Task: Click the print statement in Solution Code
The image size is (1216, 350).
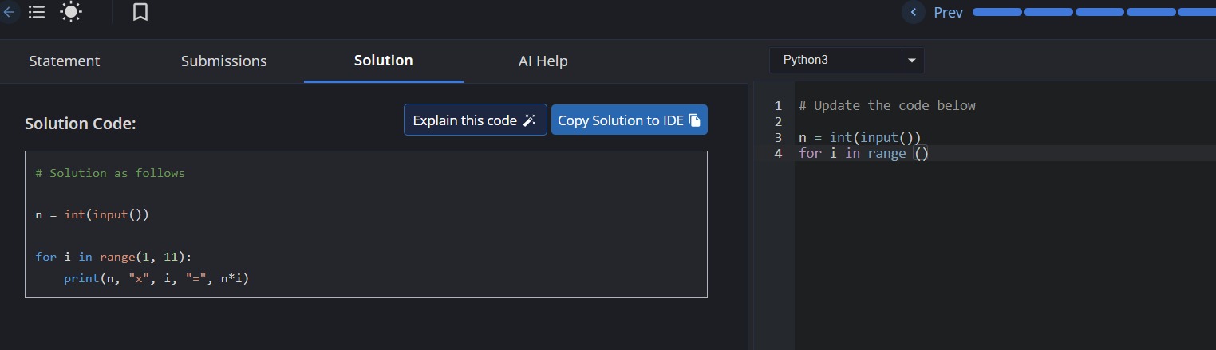Action: [156, 278]
